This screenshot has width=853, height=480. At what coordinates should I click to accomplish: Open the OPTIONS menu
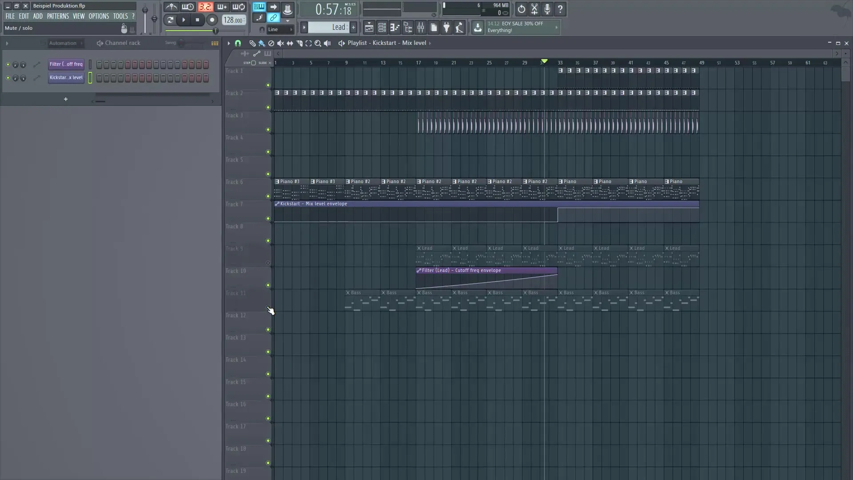pyautogui.click(x=99, y=16)
